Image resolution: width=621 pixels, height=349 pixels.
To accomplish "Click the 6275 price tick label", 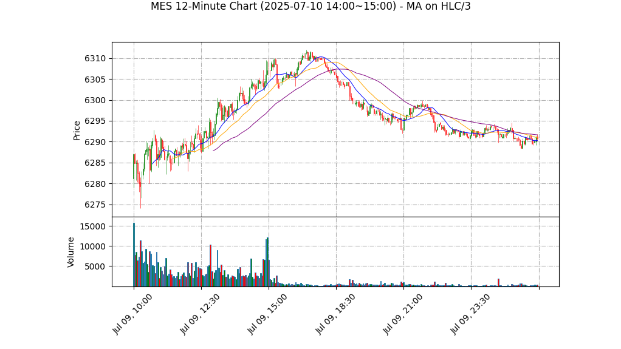I will pos(95,205).
